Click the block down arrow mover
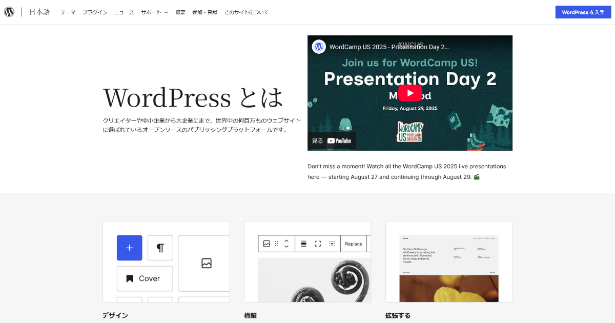 click(x=286, y=247)
